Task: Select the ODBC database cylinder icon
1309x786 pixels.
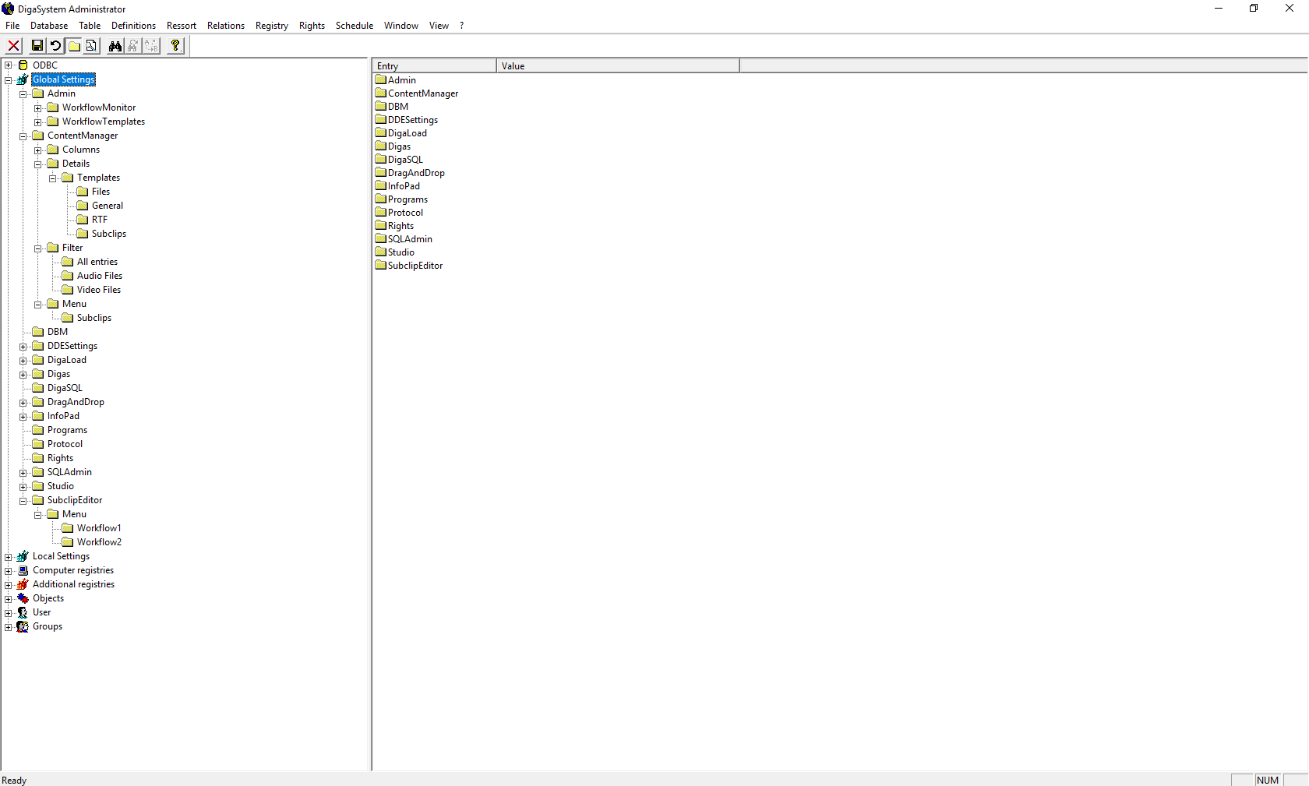Action: (x=23, y=65)
